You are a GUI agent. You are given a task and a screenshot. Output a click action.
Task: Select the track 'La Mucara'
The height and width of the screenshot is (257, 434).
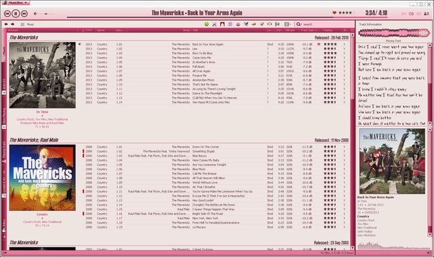click(x=199, y=227)
